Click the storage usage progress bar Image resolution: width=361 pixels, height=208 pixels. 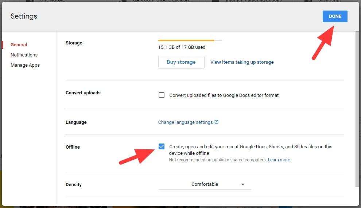pyautogui.click(x=190, y=40)
